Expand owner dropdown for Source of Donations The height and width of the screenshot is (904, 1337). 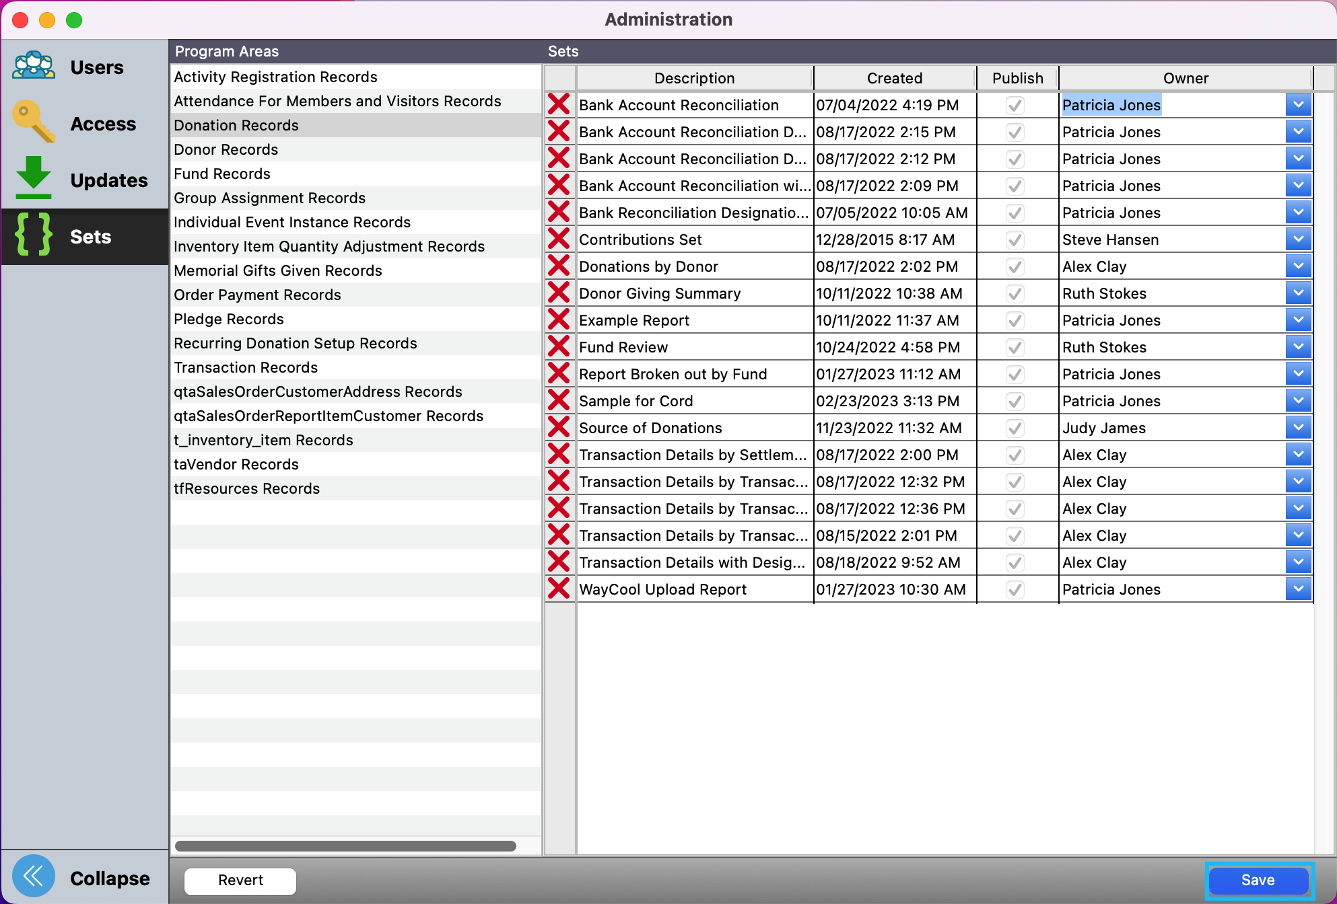(x=1298, y=428)
